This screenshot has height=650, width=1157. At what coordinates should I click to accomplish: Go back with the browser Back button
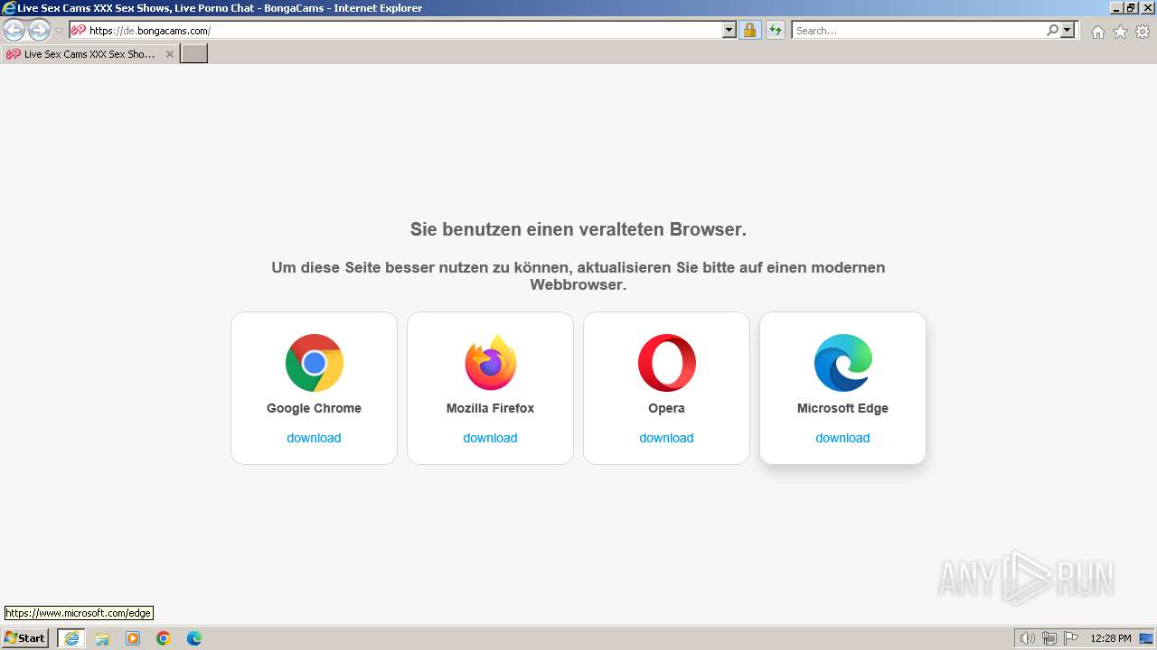point(14,31)
